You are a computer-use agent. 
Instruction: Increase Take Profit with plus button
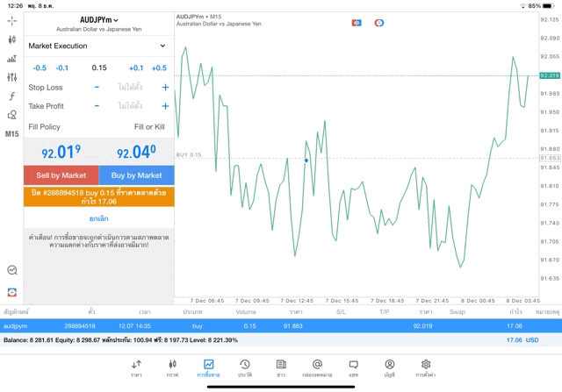pos(165,106)
